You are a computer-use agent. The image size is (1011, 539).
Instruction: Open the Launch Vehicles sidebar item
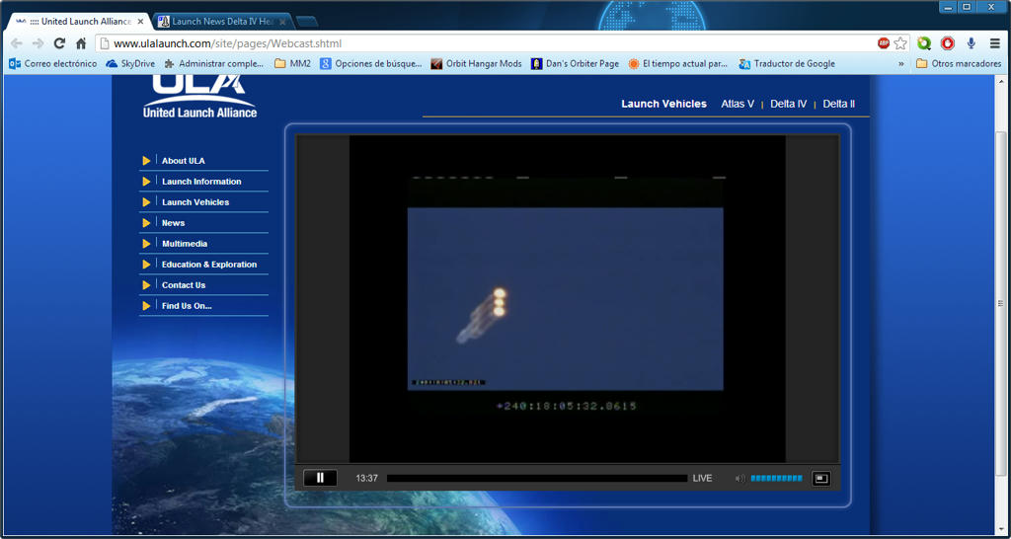click(x=195, y=201)
